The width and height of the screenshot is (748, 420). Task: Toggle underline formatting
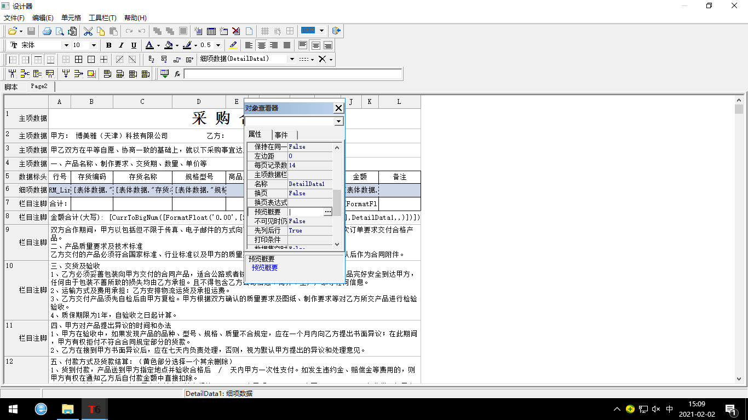pos(134,45)
